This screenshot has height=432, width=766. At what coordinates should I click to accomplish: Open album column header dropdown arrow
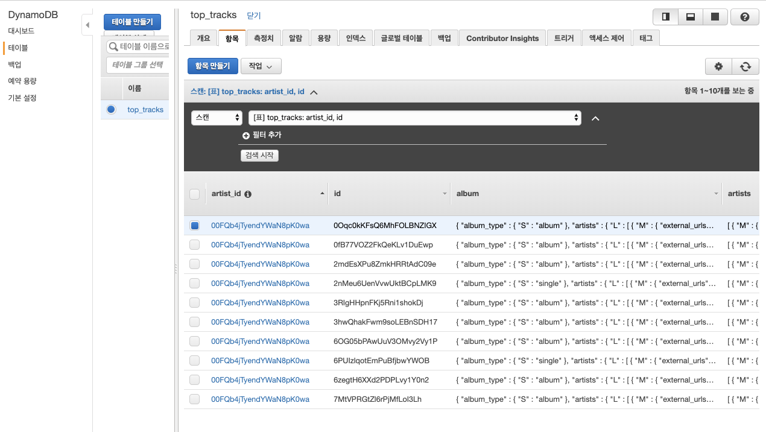pos(716,194)
